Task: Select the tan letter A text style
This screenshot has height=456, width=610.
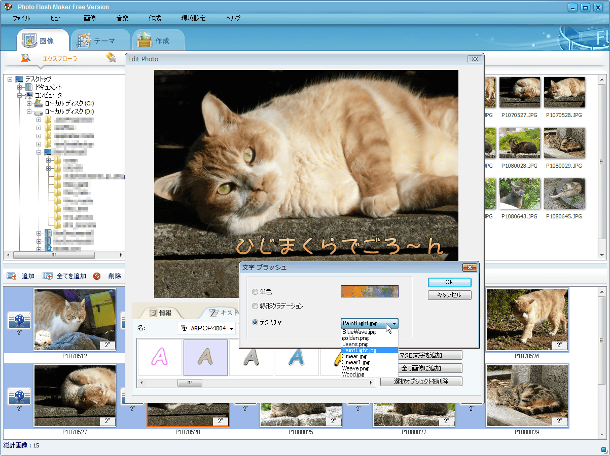Action: [x=205, y=357]
